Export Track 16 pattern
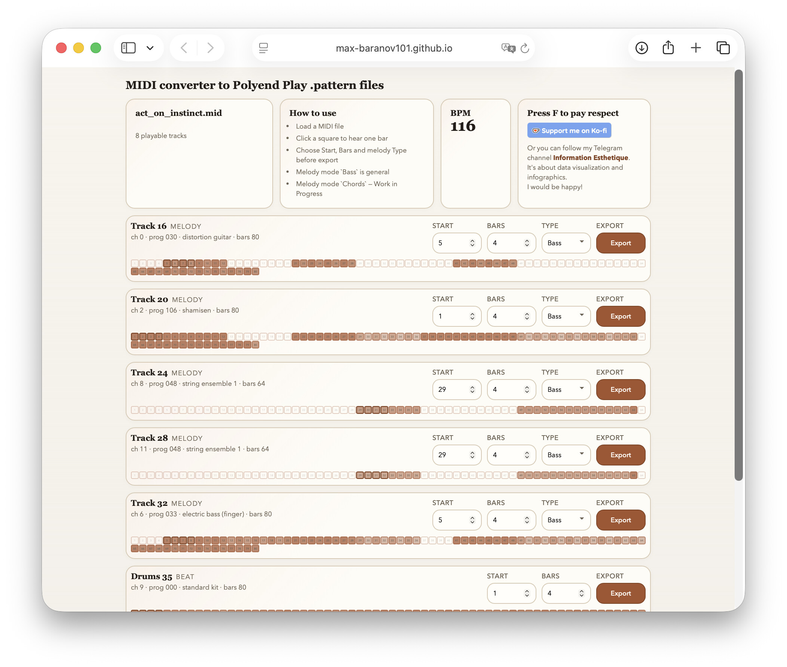This screenshot has height=667, width=787. [x=621, y=243]
